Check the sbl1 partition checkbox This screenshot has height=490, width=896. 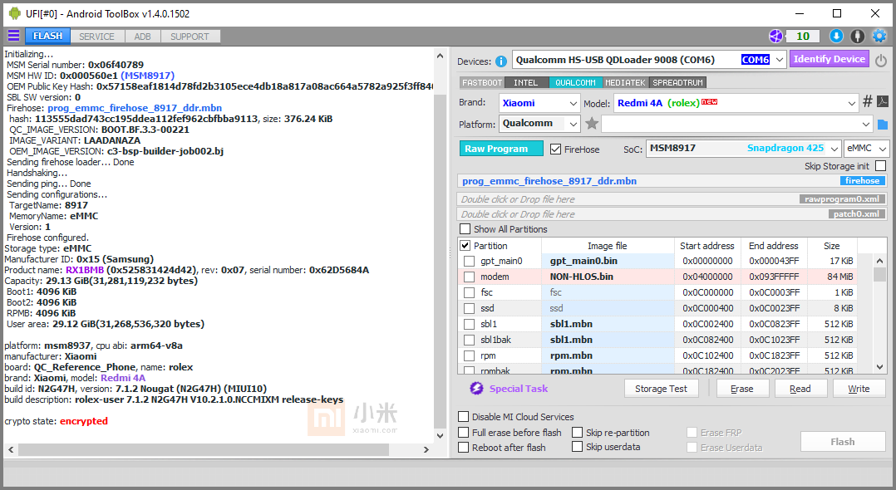click(x=469, y=324)
